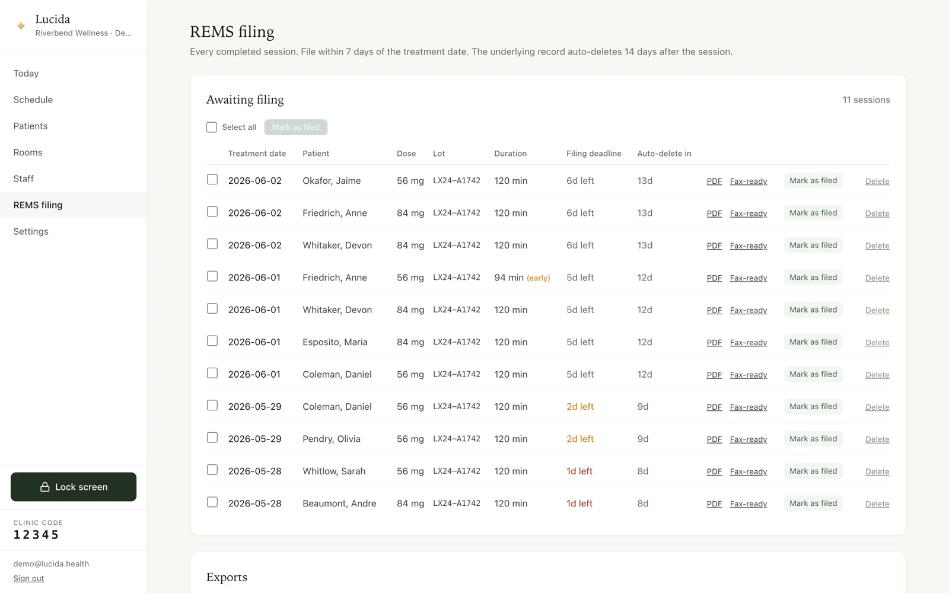Click the Exports section heading
The width and height of the screenshot is (949, 593).
click(227, 578)
